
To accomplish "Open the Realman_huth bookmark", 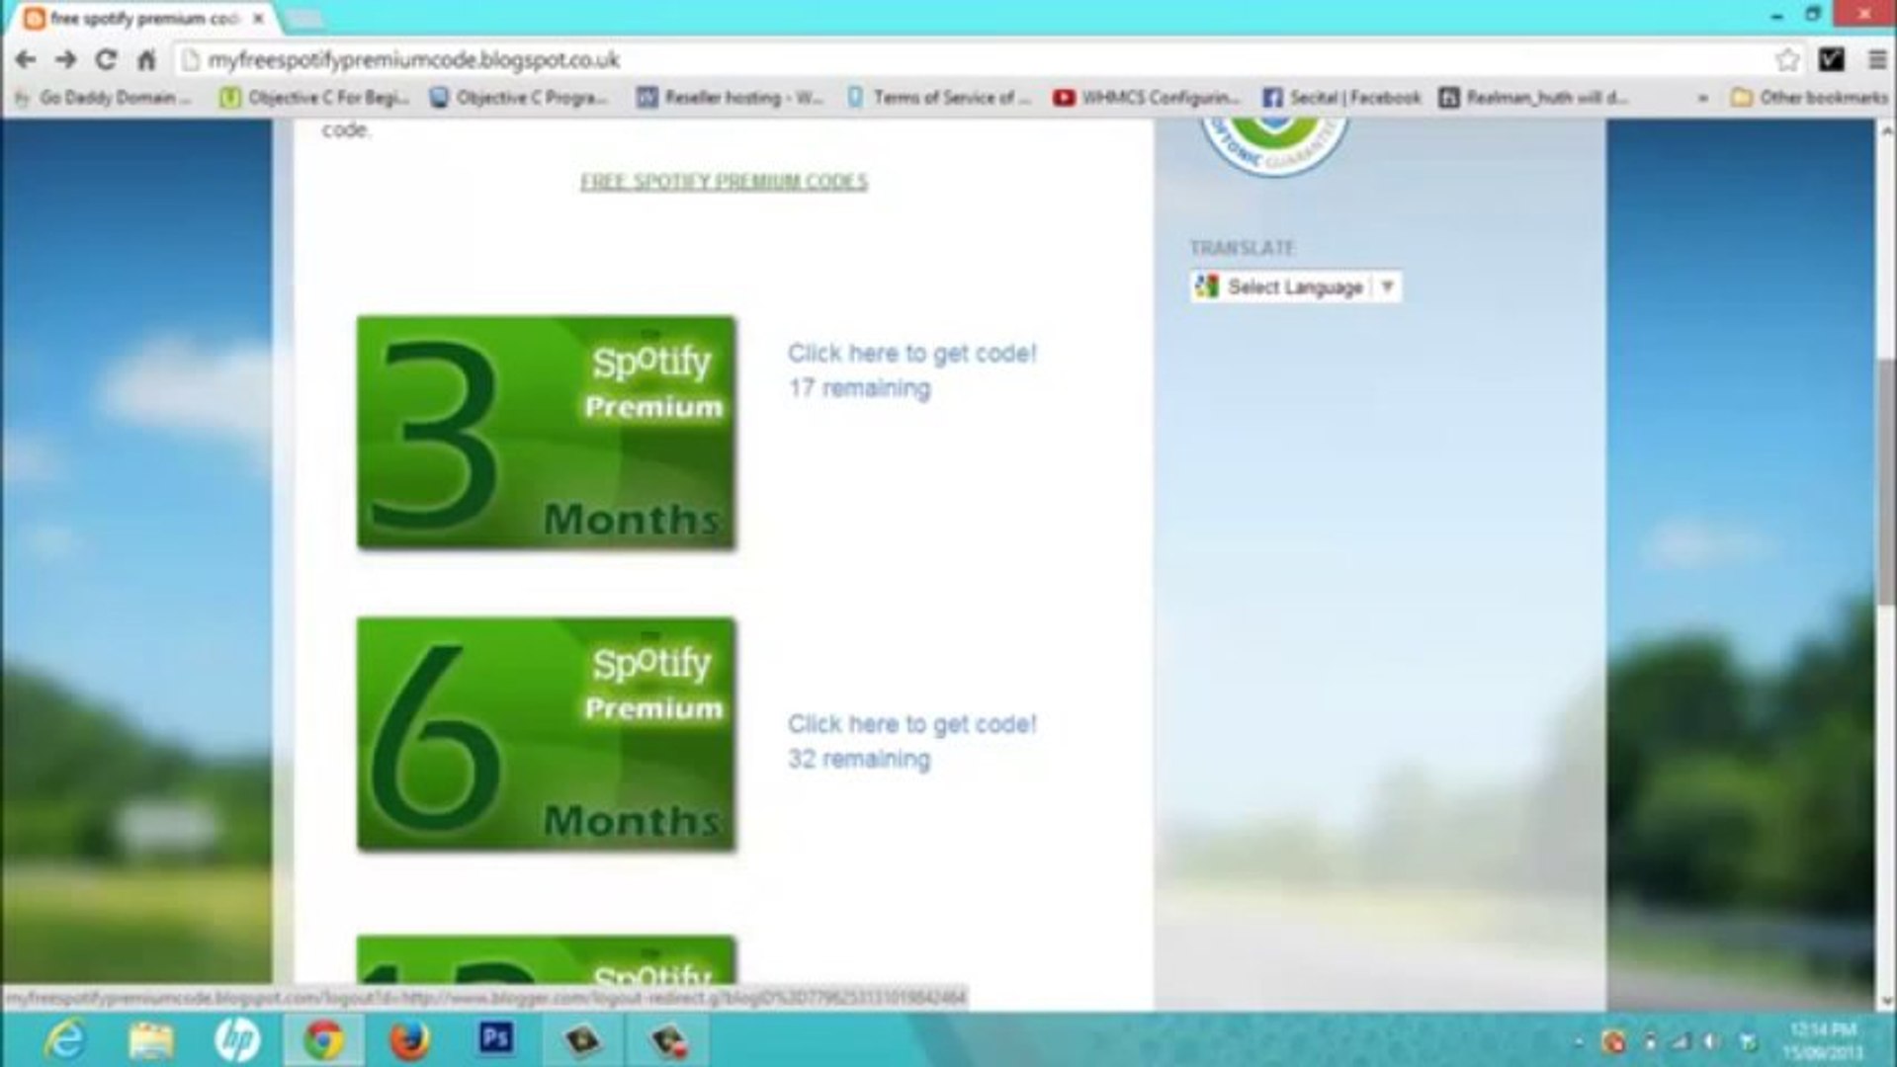I will pos(1533,98).
